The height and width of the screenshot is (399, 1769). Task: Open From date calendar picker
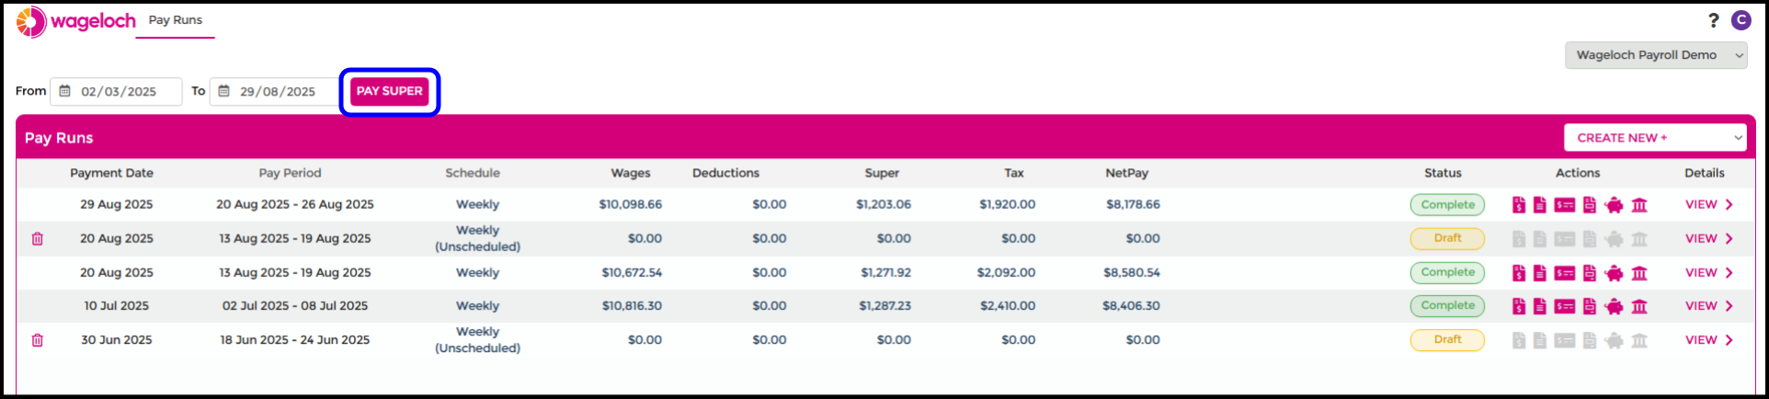(65, 91)
